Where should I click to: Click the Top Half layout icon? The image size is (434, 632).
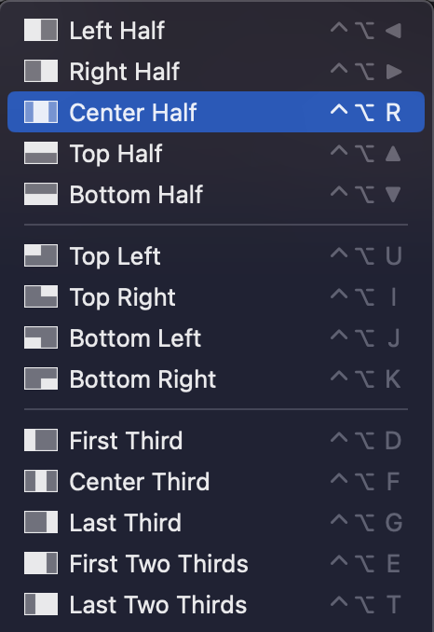41,153
